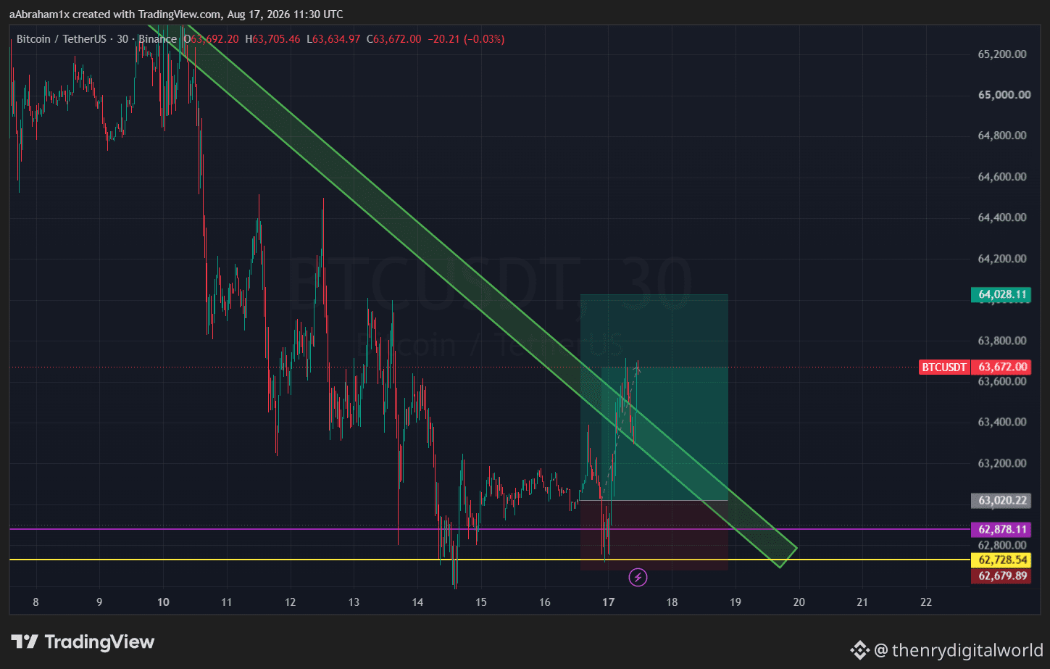Image resolution: width=1050 pixels, height=669 pixels.
Task: Click the 65,000.00 price axis label
Action: [x=1004, y=95]
